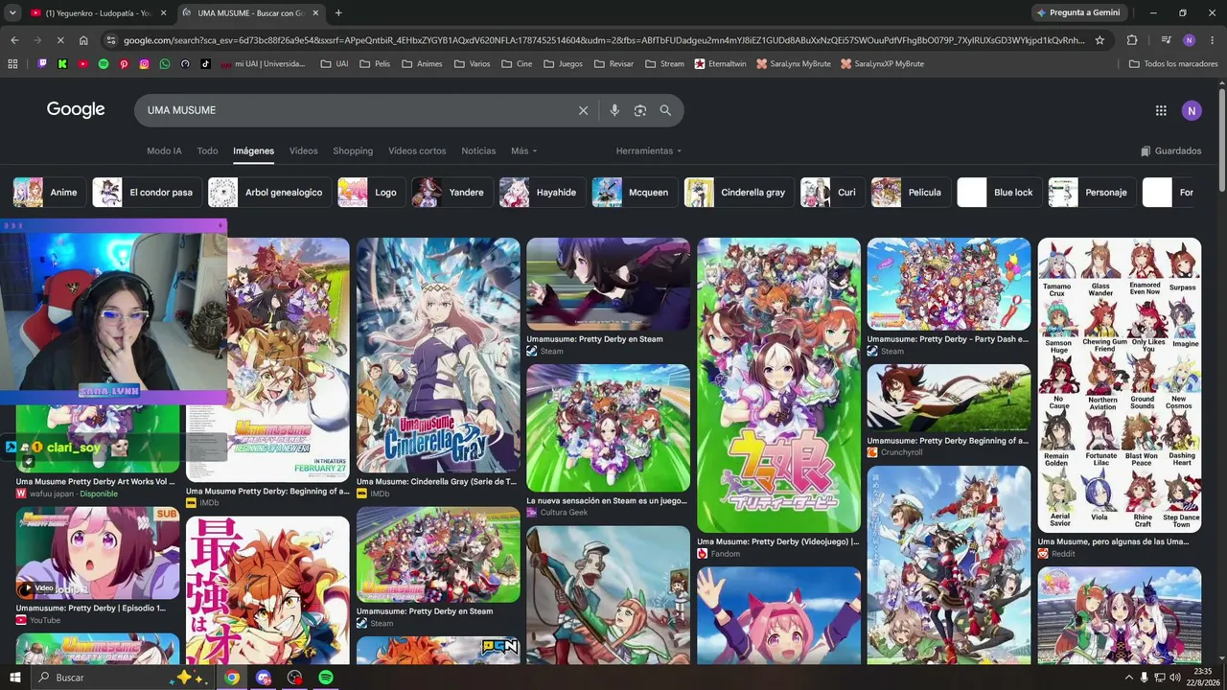The image size is (1227, 690).
Task: Open the Spotify bookmark icon
Action: coord(104,64)
